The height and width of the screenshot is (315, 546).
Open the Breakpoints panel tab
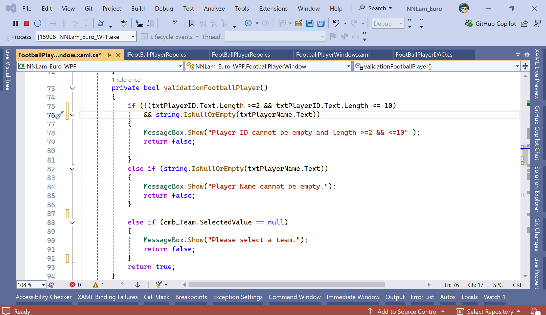191,297
